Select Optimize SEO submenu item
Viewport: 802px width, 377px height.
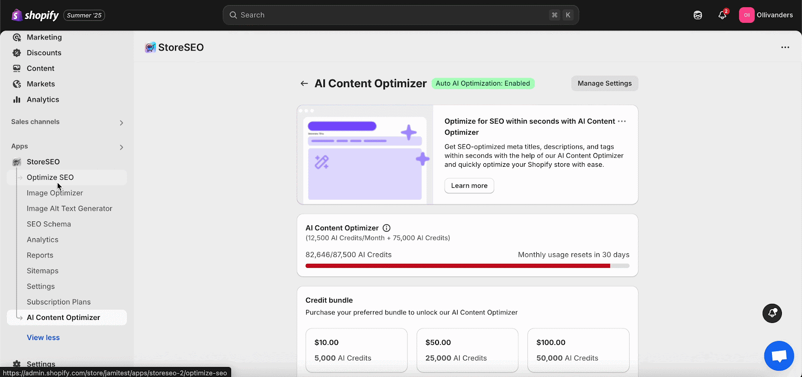click(x=67, y=177)
